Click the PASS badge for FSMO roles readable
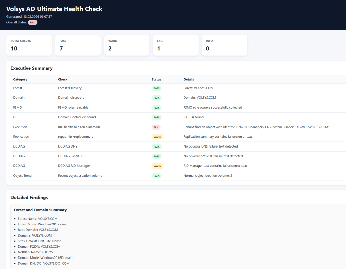Screen dimensions: 346x269 click(x=156, y=108)
